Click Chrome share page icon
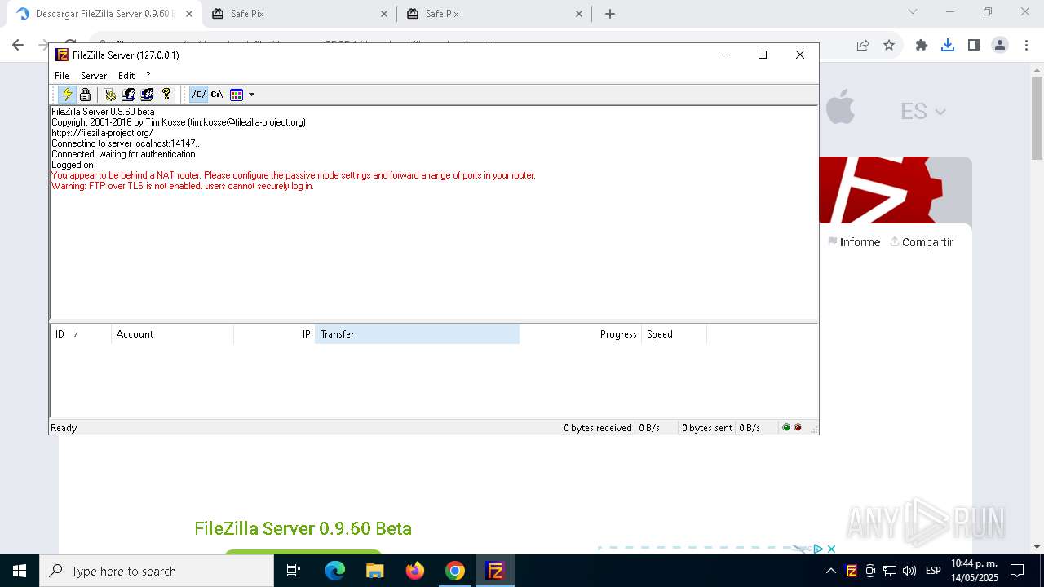This screenshot has height=587, width=1044. tap(863, 45)
